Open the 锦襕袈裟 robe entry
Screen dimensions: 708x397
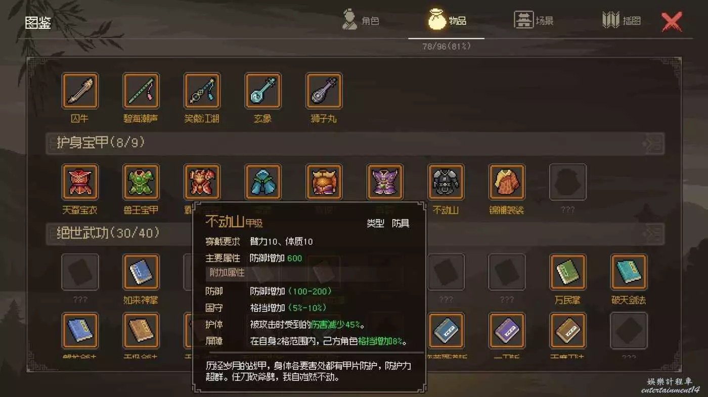pyautogui.click(x=507, y=182)
